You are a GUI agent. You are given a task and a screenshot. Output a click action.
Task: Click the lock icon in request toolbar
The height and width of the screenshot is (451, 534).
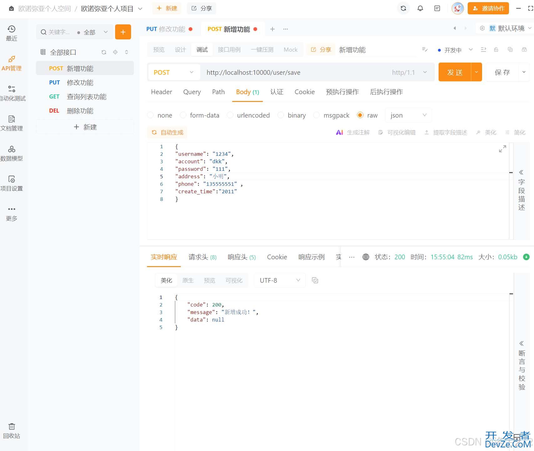pyautogui.click(x=496, y=50)
